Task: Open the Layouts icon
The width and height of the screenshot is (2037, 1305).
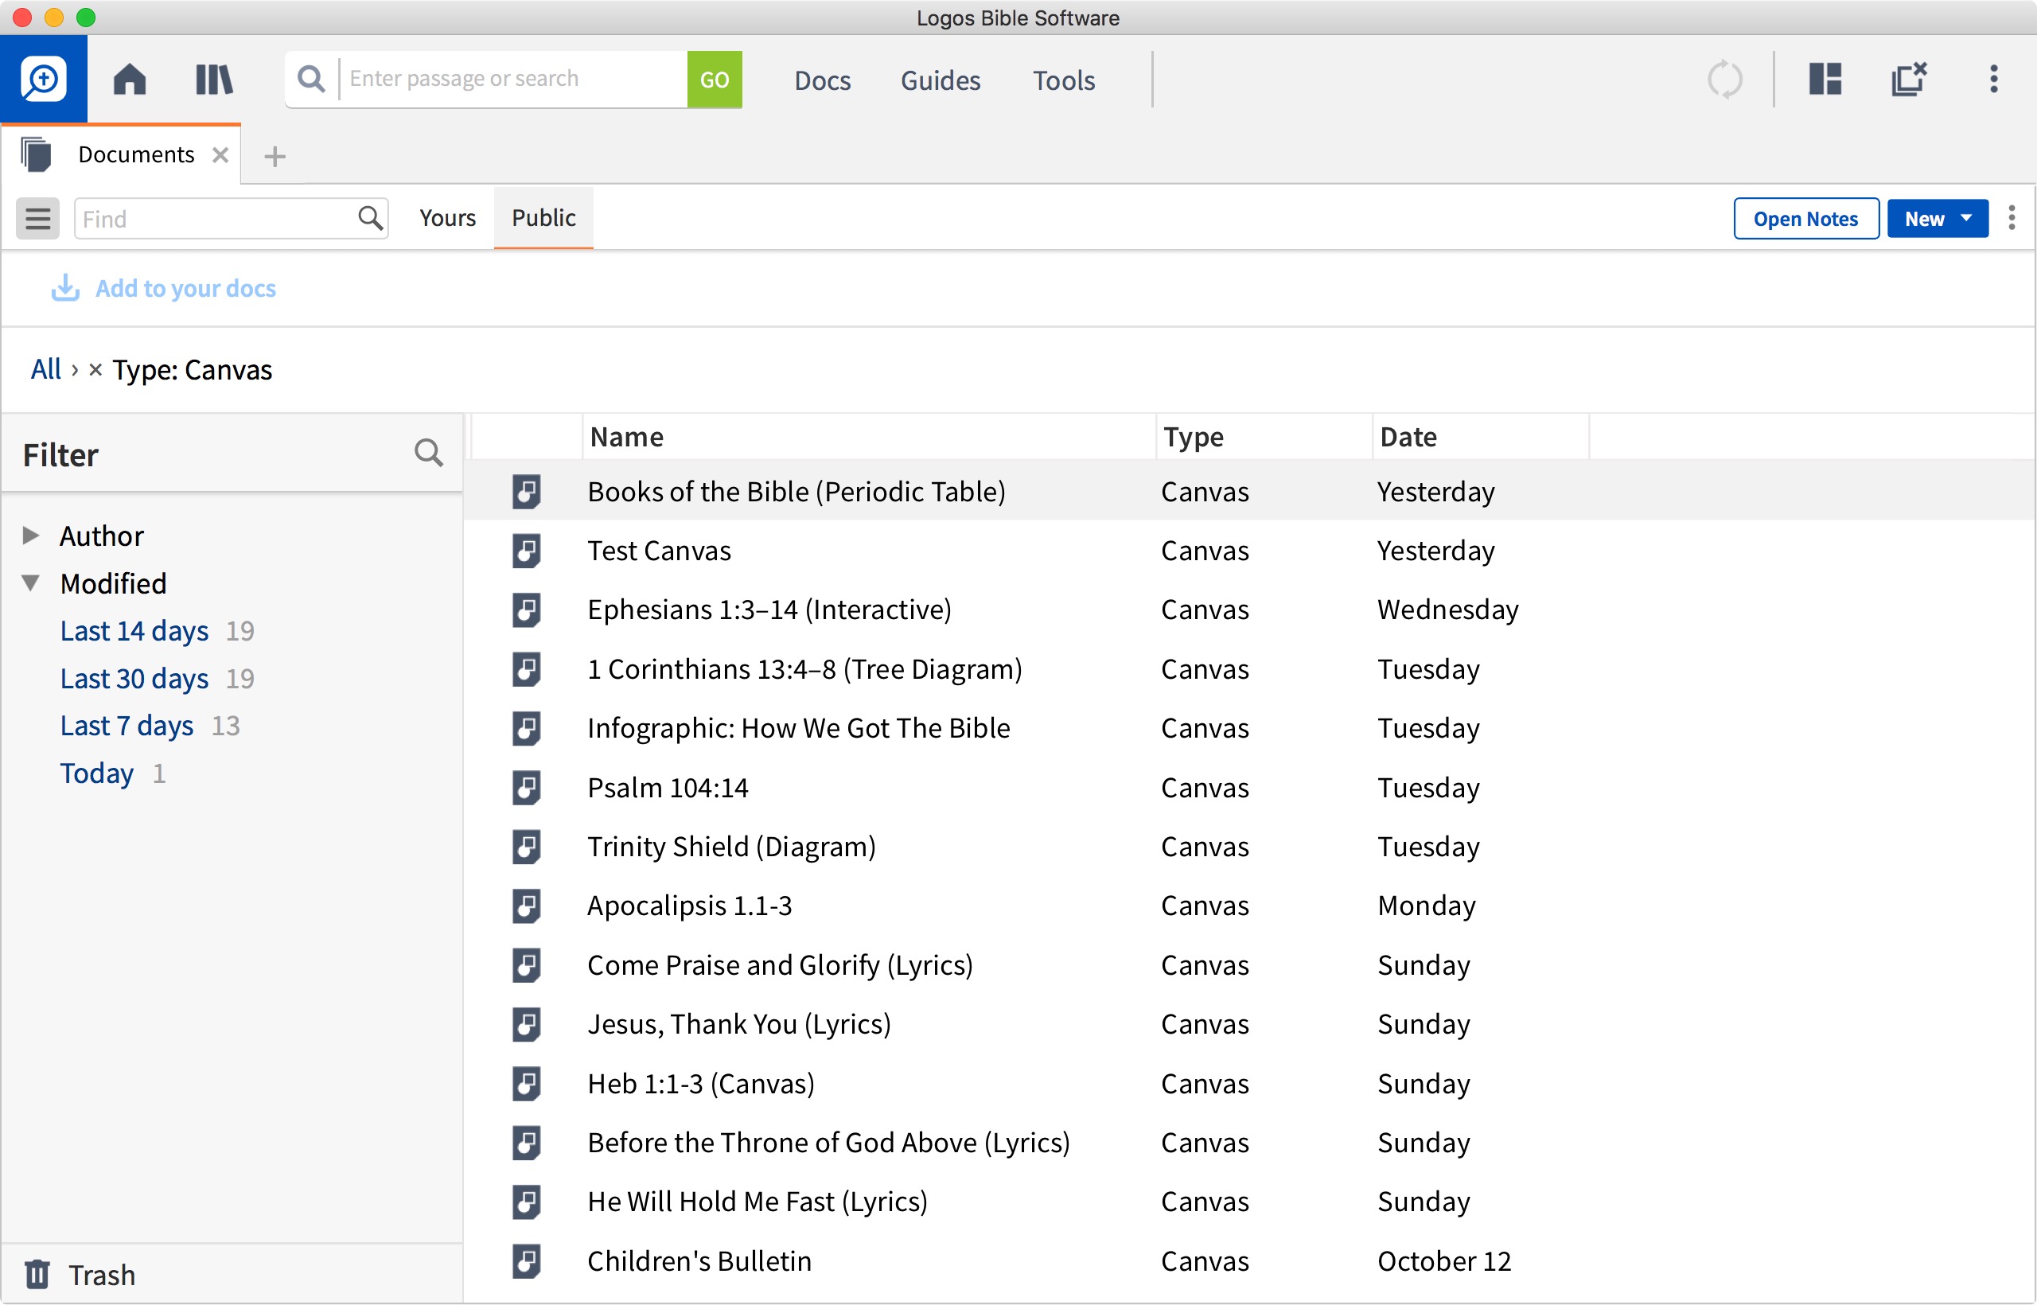Action: click(x=1825, y=79)
